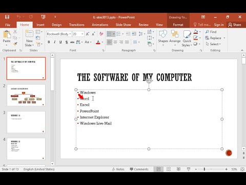
Task: Expand the bullets list style dropdown arrow
Action: (x=114, y=34)
